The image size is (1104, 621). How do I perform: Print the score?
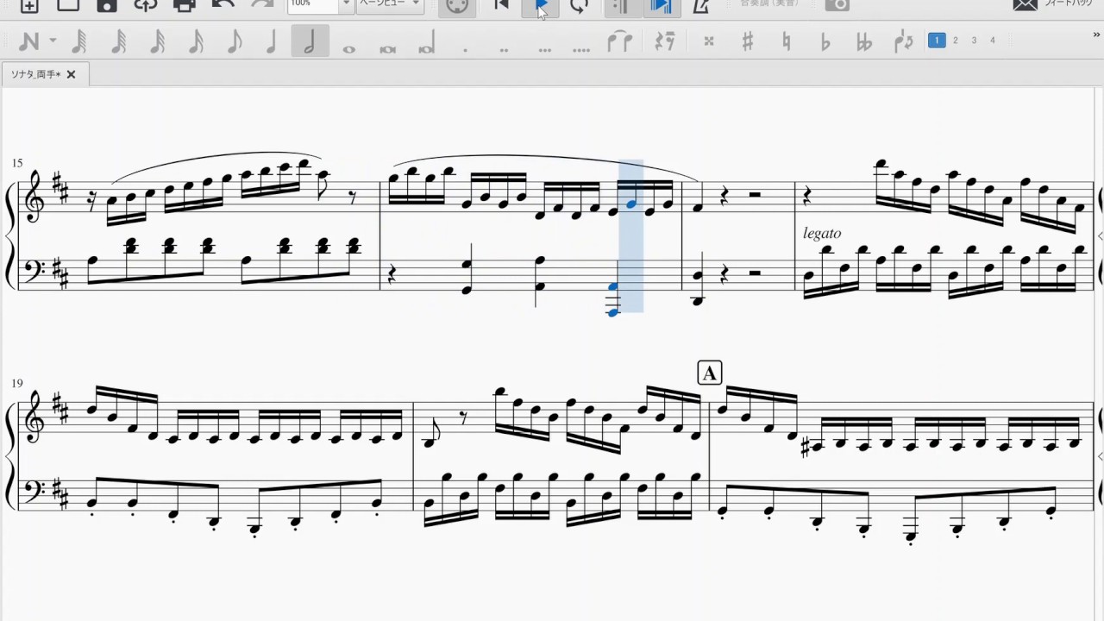[x=185, y=6]
